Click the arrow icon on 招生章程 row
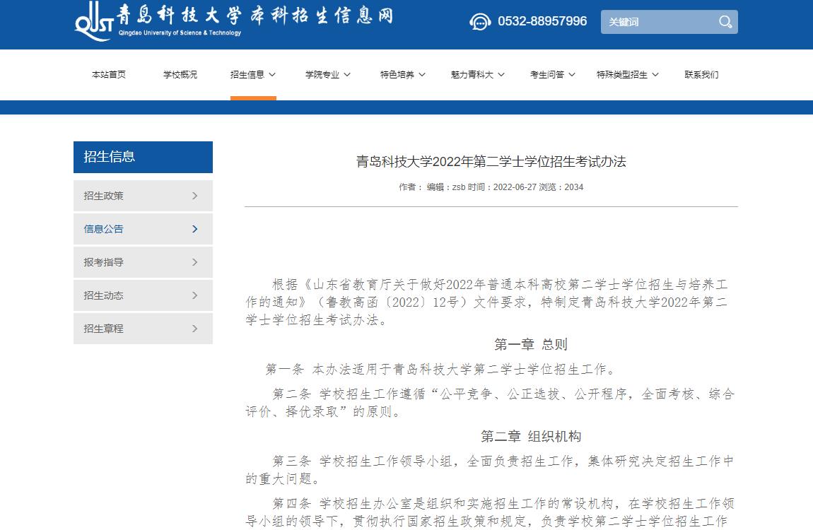 point(195,329)
